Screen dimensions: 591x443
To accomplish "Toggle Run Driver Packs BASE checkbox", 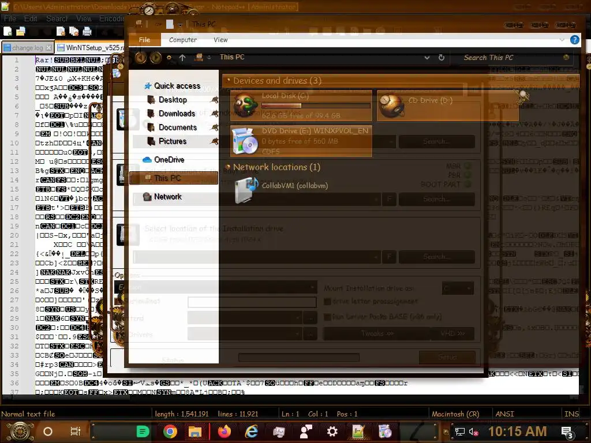I will click(327, 317).
